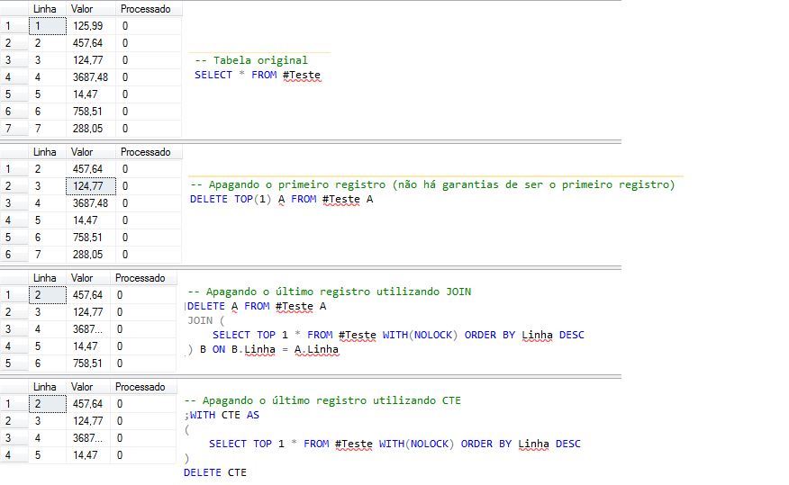Click the 'Apagando o primeiro registro' comment line
Screen dimensions: 789x485
click(x=432, y=184)
